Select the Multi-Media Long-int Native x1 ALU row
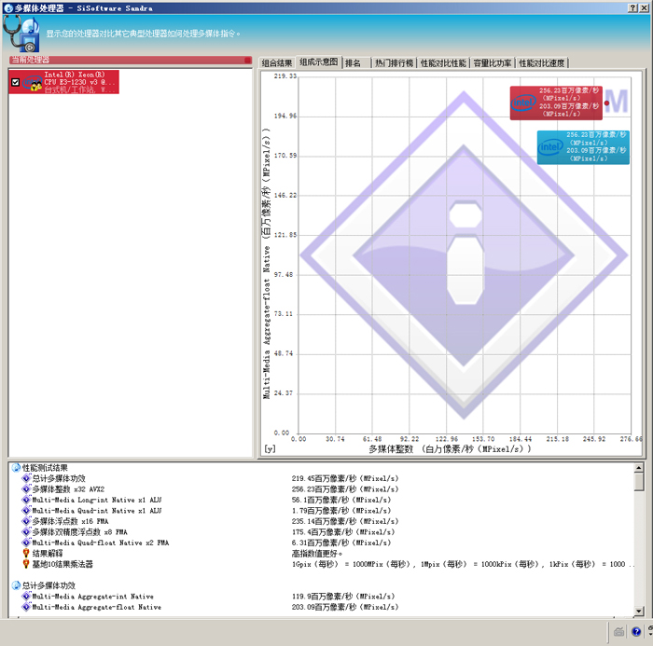This screenshot has height=646, width=653. pyautogui.click(x=323, y=500)
